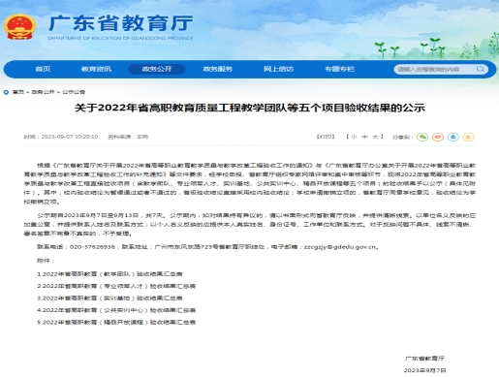The width and height of the screenshot is (499, 377).
Task: Set font size to 小
Action: click(x=354, y=137)
